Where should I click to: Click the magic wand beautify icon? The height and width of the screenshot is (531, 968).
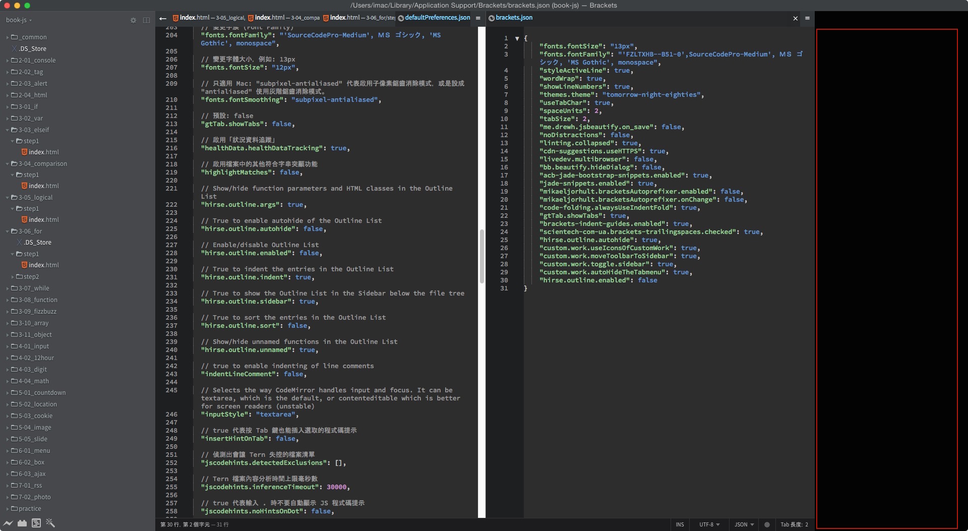pyautogui.click(x=50, y=523)
